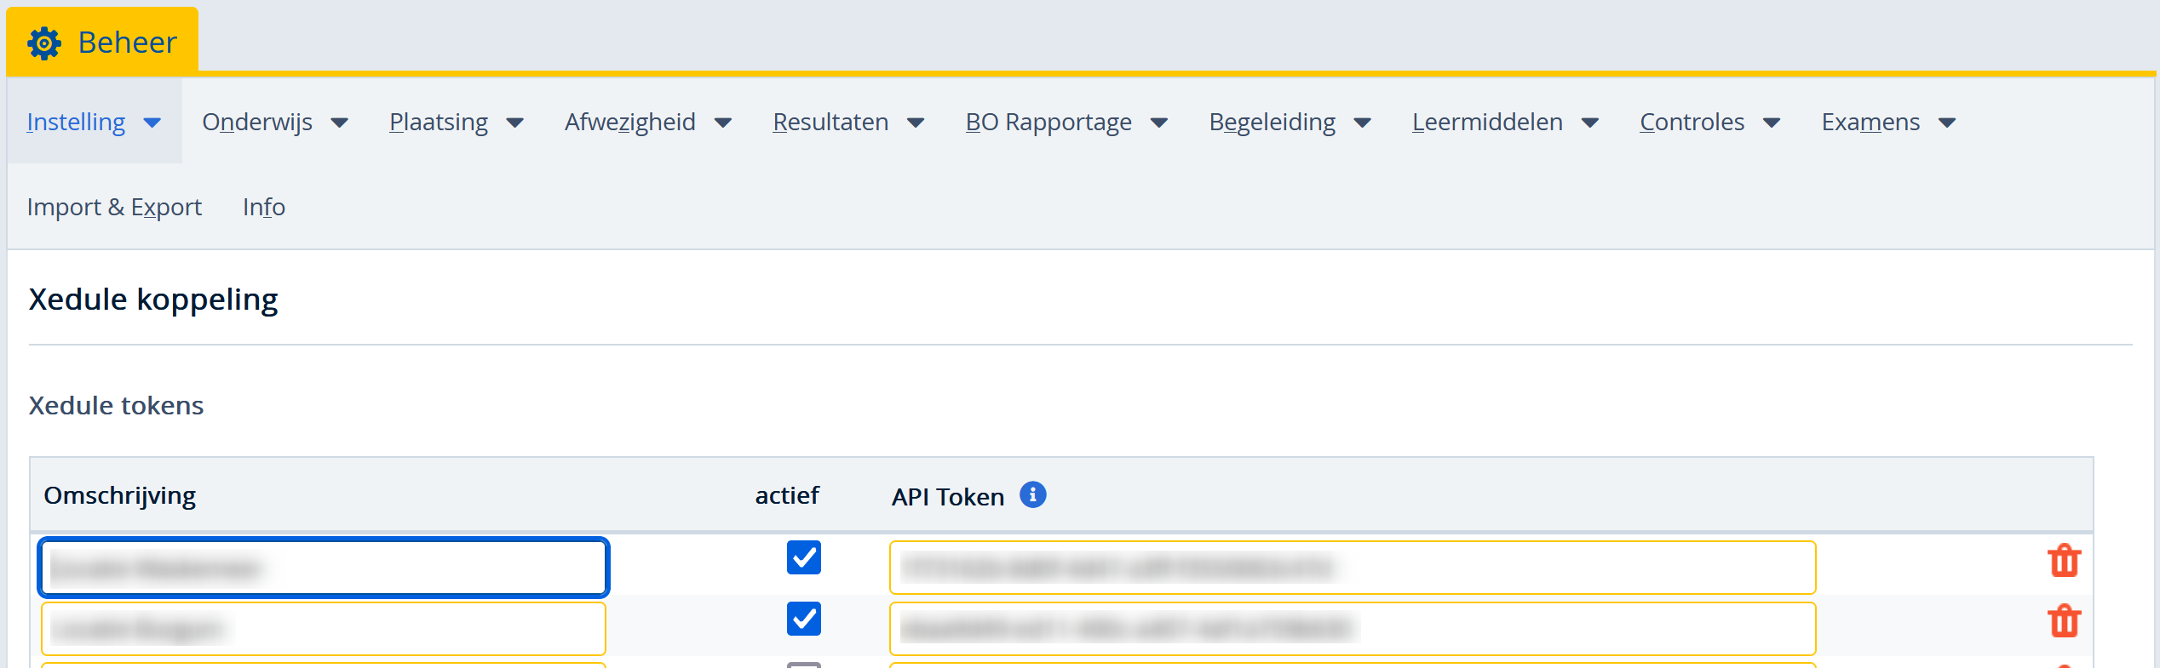The image size is (2160, 668).
Task: Open the BO Rapportage menu
Action: (x=1048, y=122)
